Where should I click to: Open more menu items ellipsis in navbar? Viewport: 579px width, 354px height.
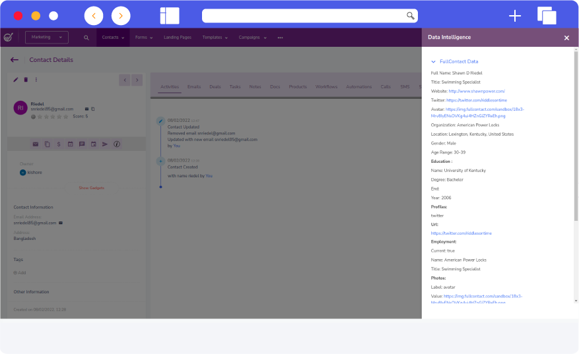click(x=281, y=38)
